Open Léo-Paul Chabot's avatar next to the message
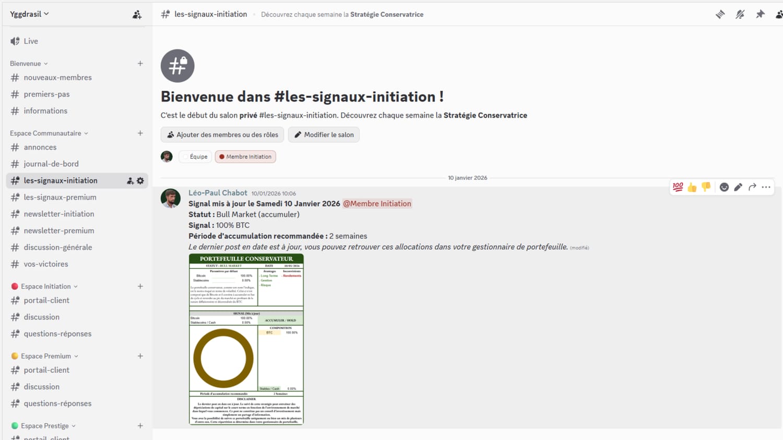This screenshot has width=783, height=440. [x=171, y=199]
